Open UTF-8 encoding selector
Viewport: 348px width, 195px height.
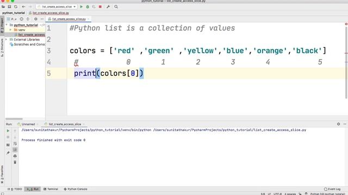(x=277, y=194)
